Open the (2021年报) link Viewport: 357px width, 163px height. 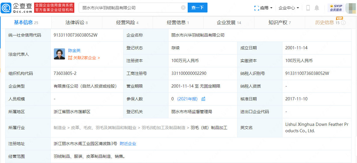pos(187,99)
